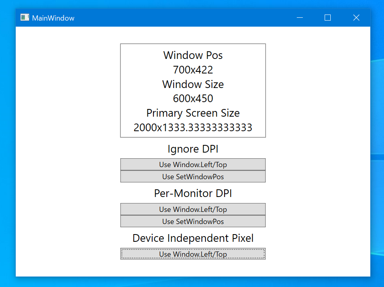384x287 pixels.
Task: Click the "Device Independent Pixel" heading
Action: click(193, 238)
